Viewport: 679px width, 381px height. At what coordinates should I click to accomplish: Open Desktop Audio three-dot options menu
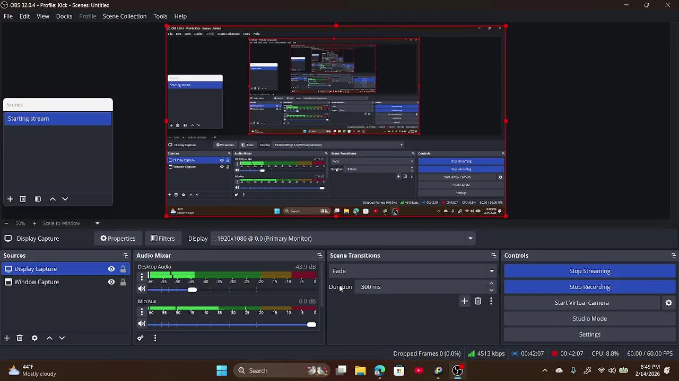point(142,277)
